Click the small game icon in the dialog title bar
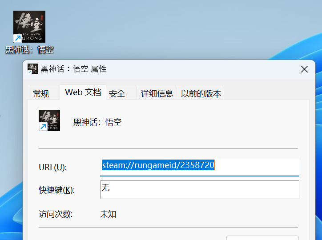This screenshot has width=322, height=240. coord(33,69)
